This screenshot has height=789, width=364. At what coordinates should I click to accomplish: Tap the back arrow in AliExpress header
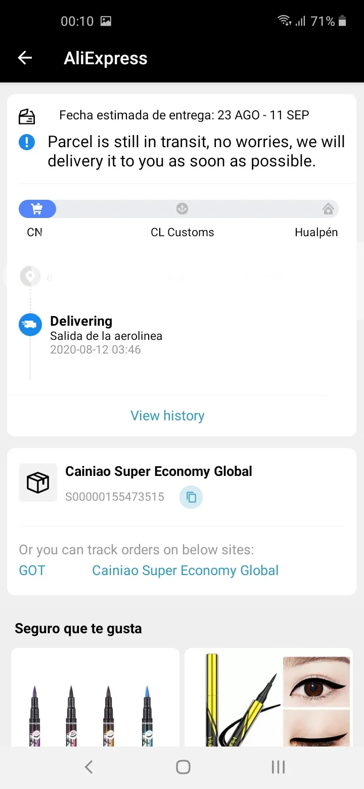pos(25,58)
